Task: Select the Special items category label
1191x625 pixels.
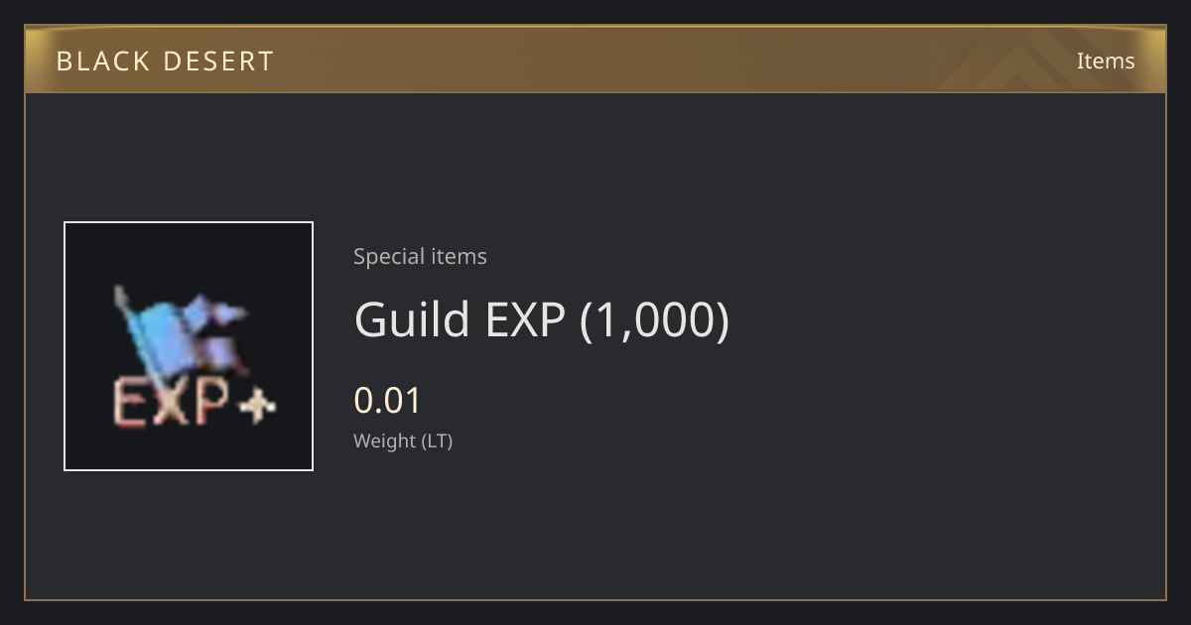Action: pyautogui.click(x=420, y=256)
